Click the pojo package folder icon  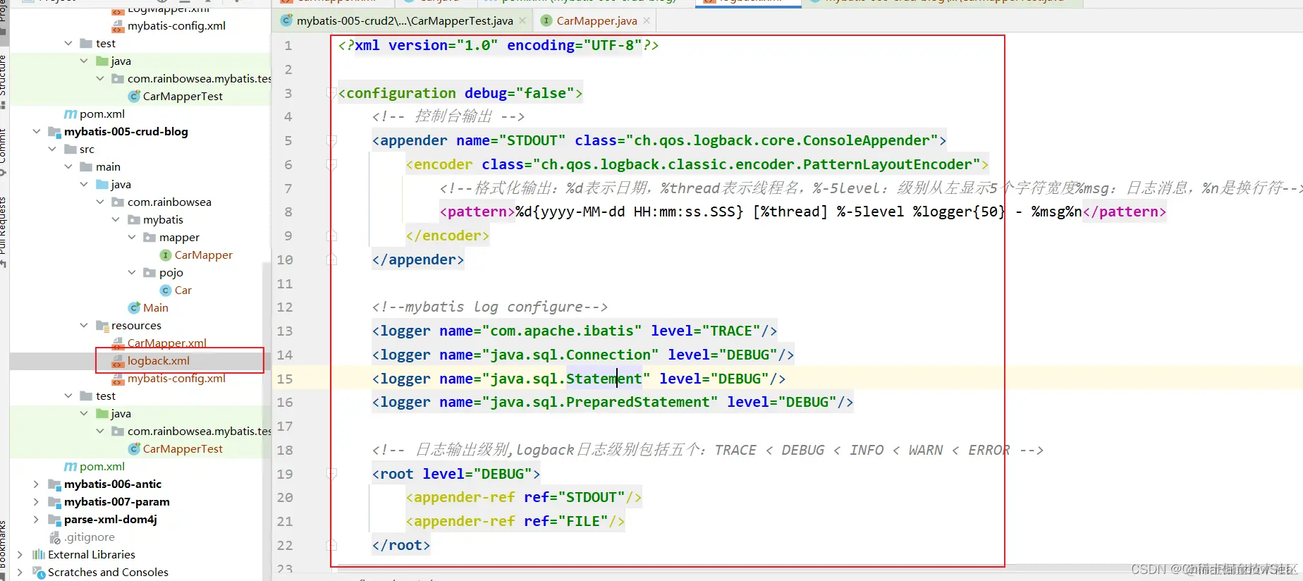click(149, 273)
